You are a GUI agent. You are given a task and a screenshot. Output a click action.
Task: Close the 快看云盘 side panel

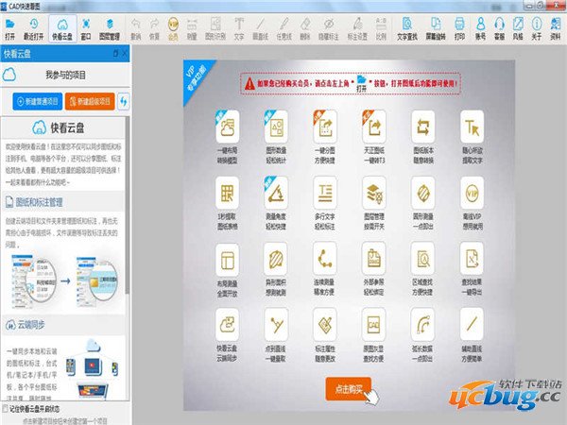click(125, 54)
